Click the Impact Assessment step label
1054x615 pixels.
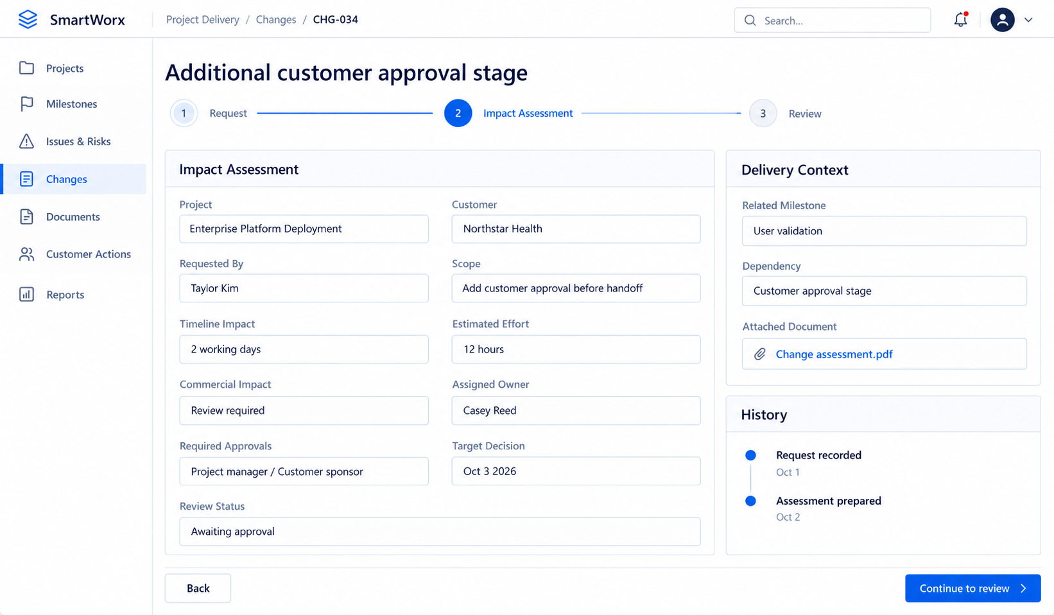coord(528,113)
